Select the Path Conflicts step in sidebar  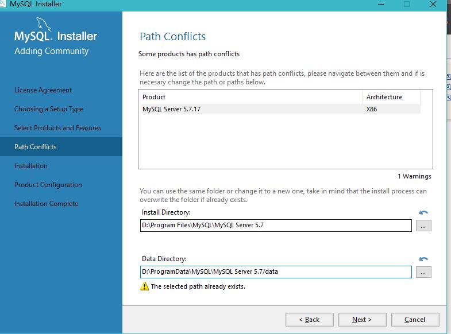[61, 147]
